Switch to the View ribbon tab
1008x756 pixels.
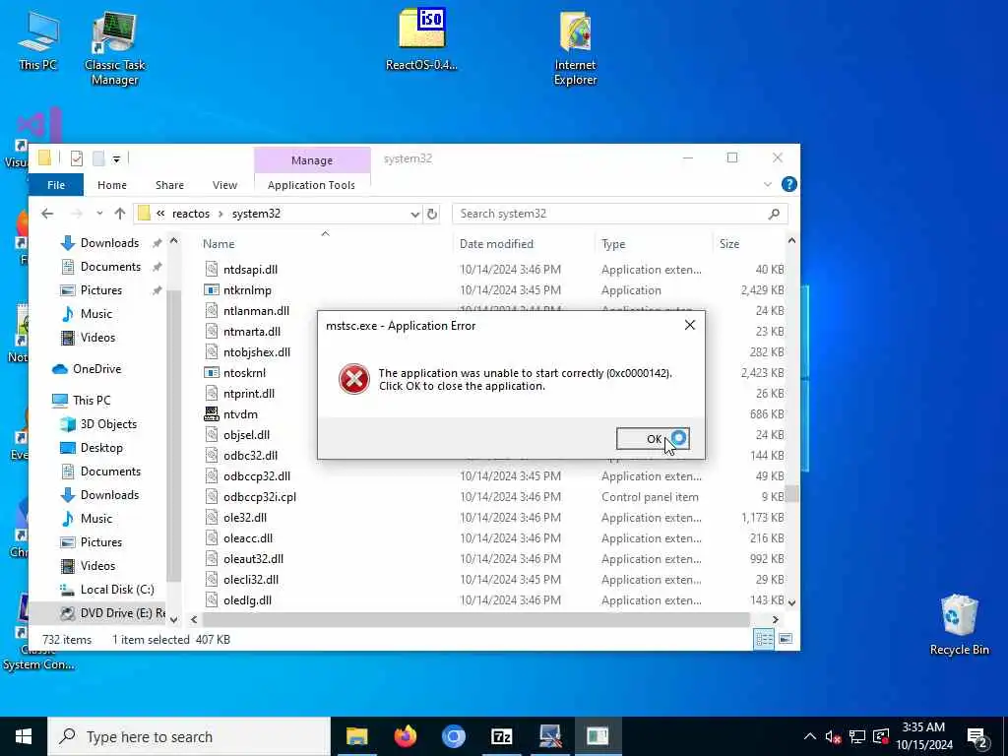[x=225, y=185]
